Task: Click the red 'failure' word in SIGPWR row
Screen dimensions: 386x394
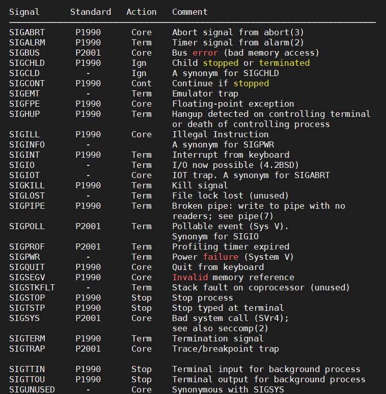Action: pos(220,257)
